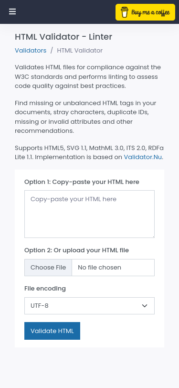Open the Validator.Nu link
Viewport: 179px width, 388px height.
click(143, 157)
